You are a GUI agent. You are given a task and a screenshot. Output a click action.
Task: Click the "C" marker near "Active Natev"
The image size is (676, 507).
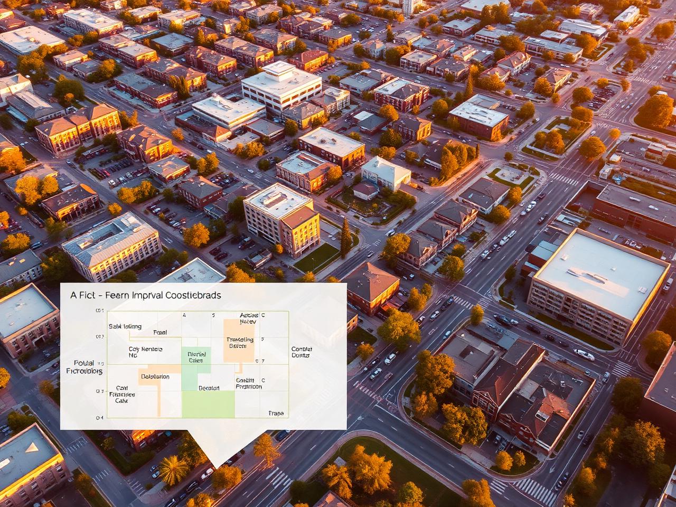[262, 315]
